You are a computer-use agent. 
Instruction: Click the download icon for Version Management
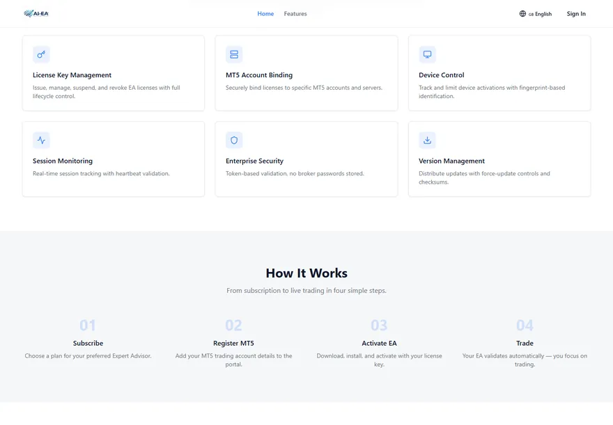point(427,140)
